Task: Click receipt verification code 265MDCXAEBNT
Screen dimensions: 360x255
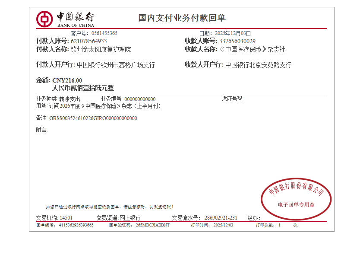Action: click(x=153, y=225)
